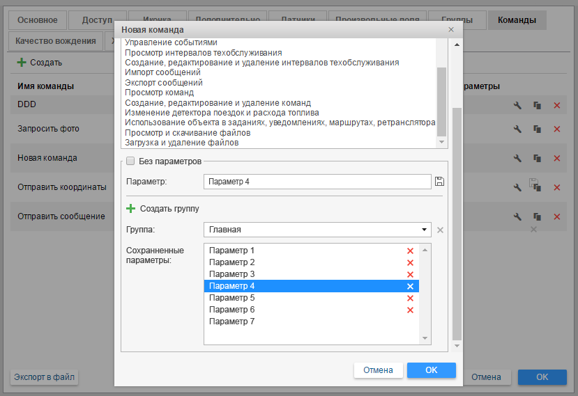This screenshot has height=396, width=578.
Task: Cancel the Новая команда dialog
Action: (378, 370)
